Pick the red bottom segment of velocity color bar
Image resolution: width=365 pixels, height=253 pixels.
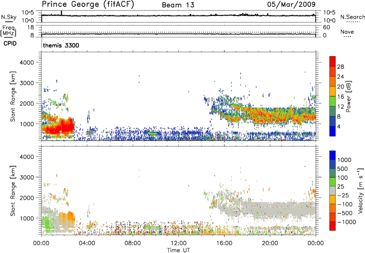tap(333, 226)
